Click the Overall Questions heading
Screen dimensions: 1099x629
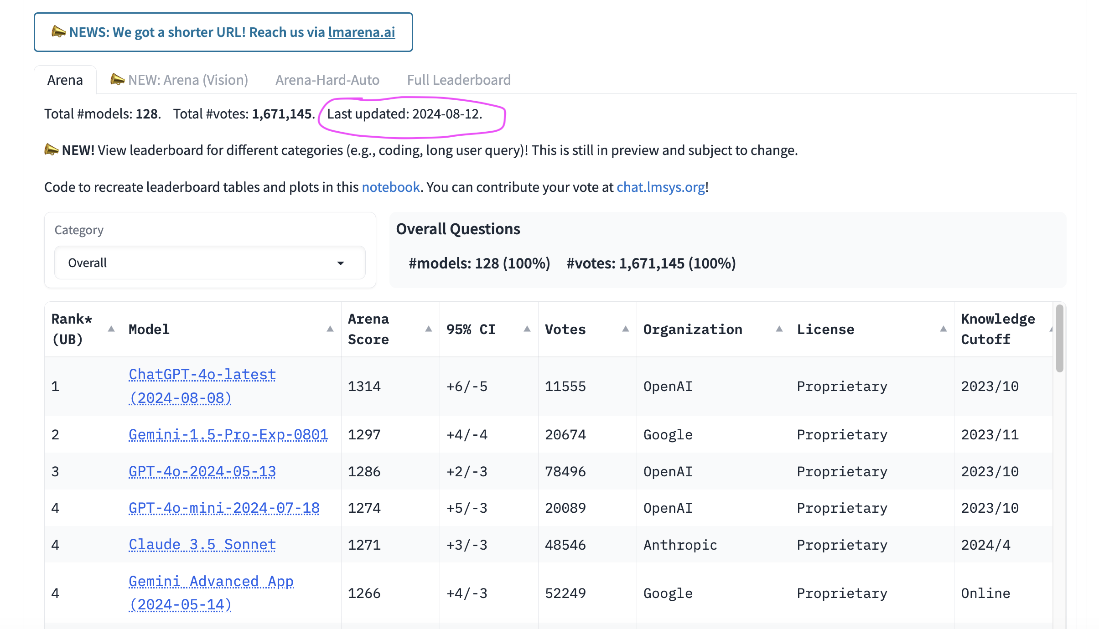click(x=458, y=229)
